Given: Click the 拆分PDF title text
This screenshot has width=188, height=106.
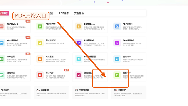Looking at the screenshot, I should (49, 73).
